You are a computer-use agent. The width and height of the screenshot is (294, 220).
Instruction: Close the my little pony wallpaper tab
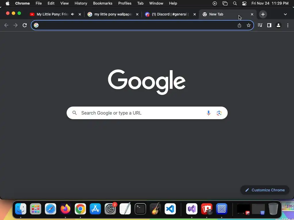(x=137, y=14)
